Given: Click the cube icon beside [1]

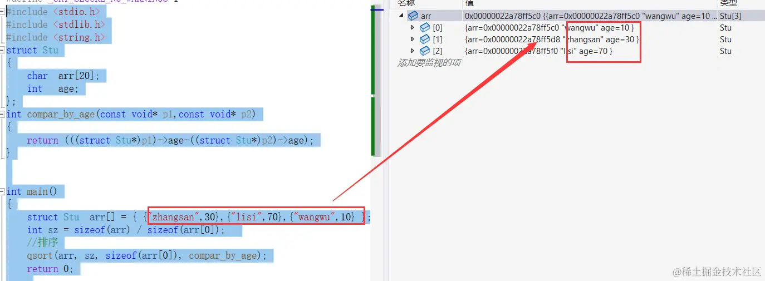Looking at the screenshot, I should click(424, 39).
